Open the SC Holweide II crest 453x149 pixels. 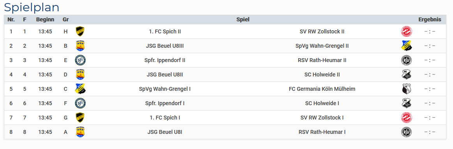[x=407, y=74]
